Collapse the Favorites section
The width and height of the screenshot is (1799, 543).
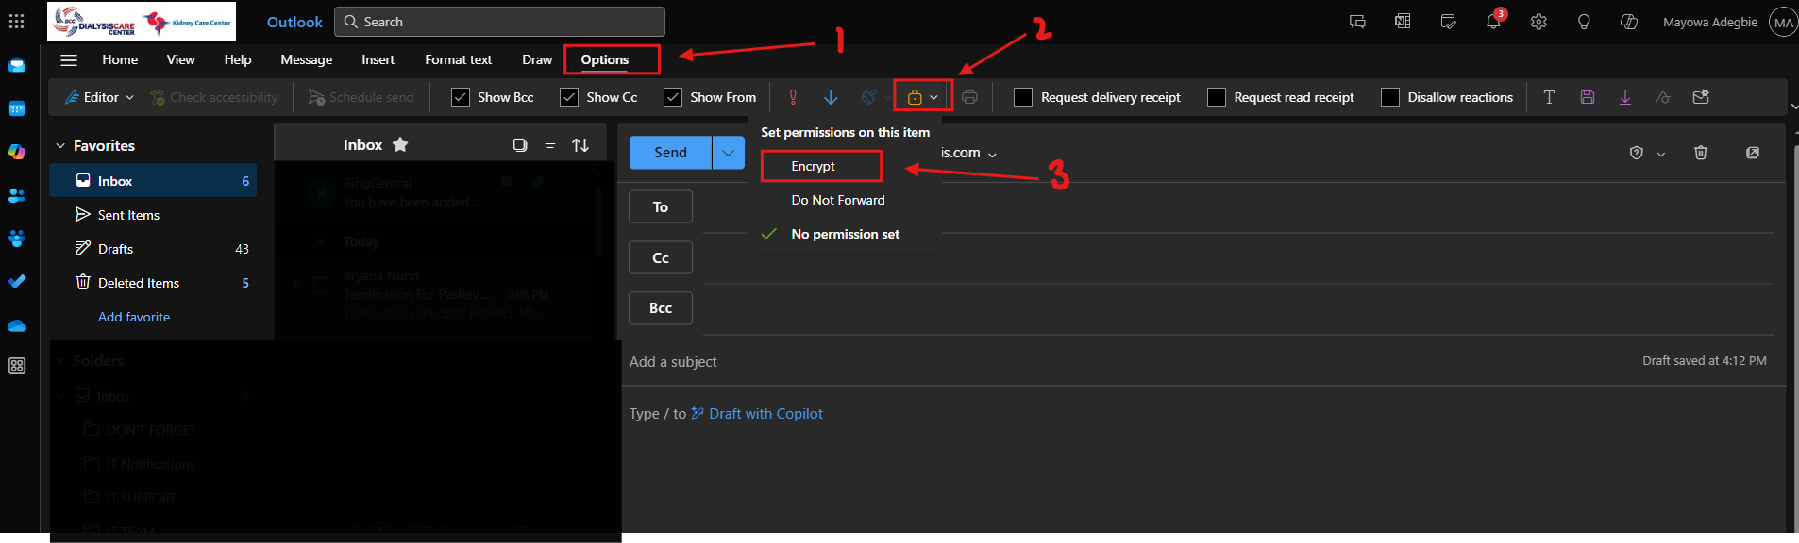(x=60, y=146)
